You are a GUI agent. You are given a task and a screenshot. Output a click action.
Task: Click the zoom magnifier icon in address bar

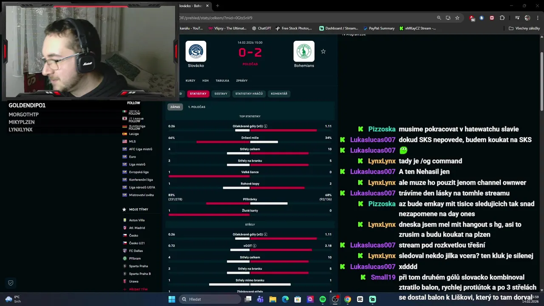point(439,18)
